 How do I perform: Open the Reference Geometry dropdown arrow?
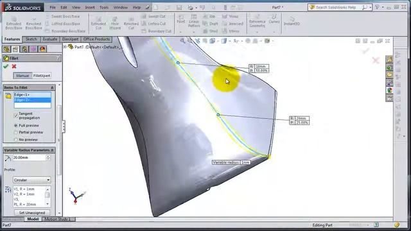257,32
